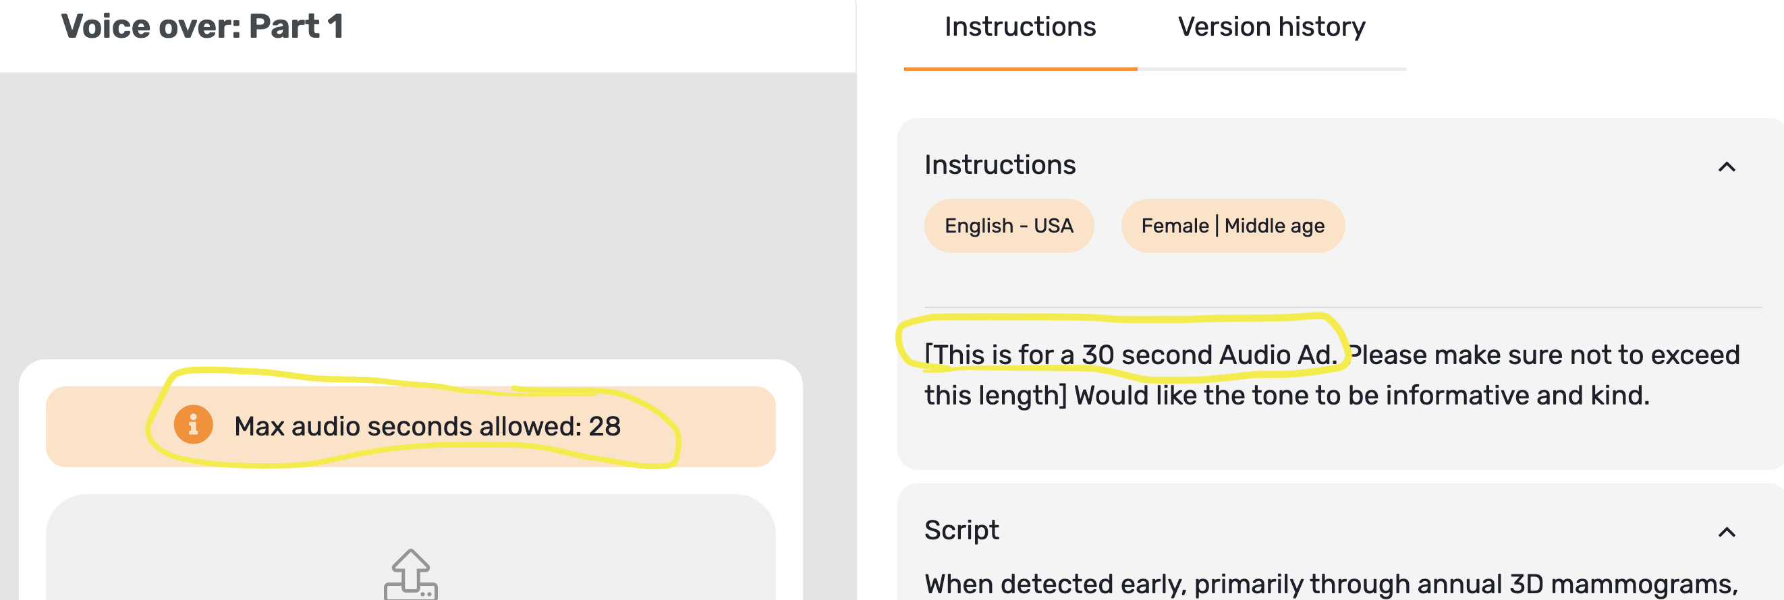Image resolution: width=1784 pixels, height=600 pixels.
Task: Click the upload arrow icon
Action: (411, 574)
